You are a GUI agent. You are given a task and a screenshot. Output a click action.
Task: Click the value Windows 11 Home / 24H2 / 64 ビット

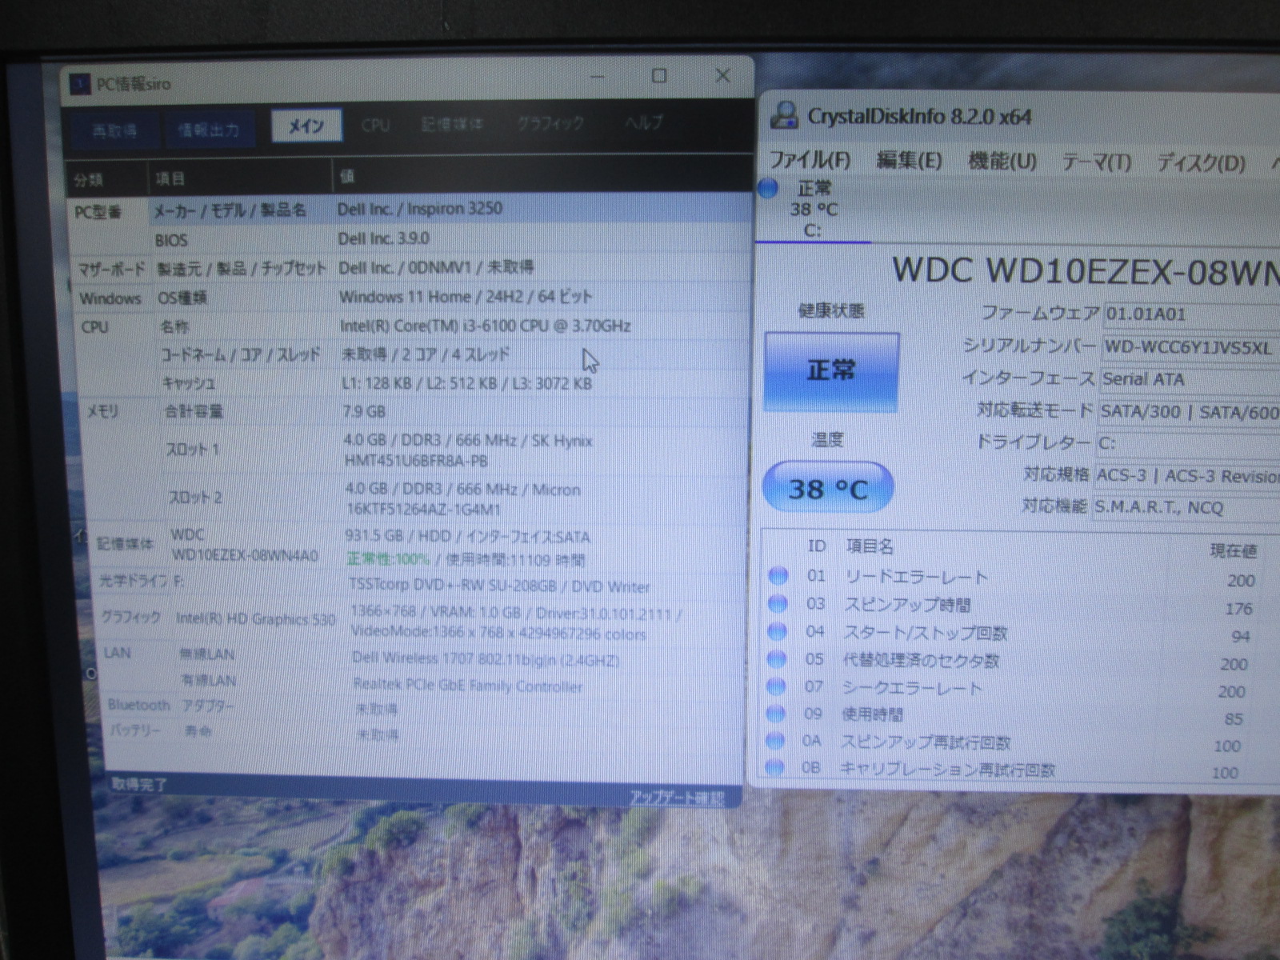466,297
